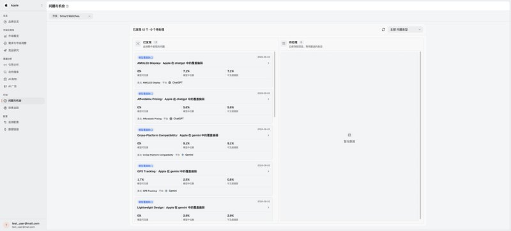Click the user avatar at sidebar bottom
511x231 pixels.
coord(6,225)
